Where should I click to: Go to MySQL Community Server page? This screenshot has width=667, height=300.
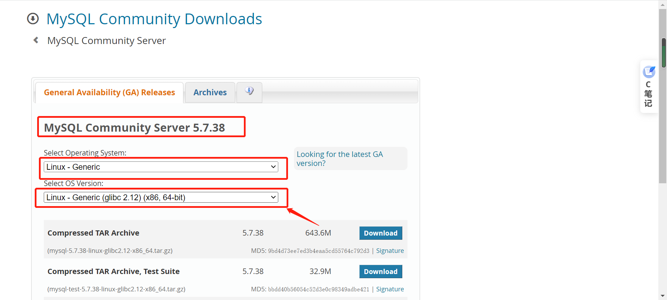pos(106,41)
